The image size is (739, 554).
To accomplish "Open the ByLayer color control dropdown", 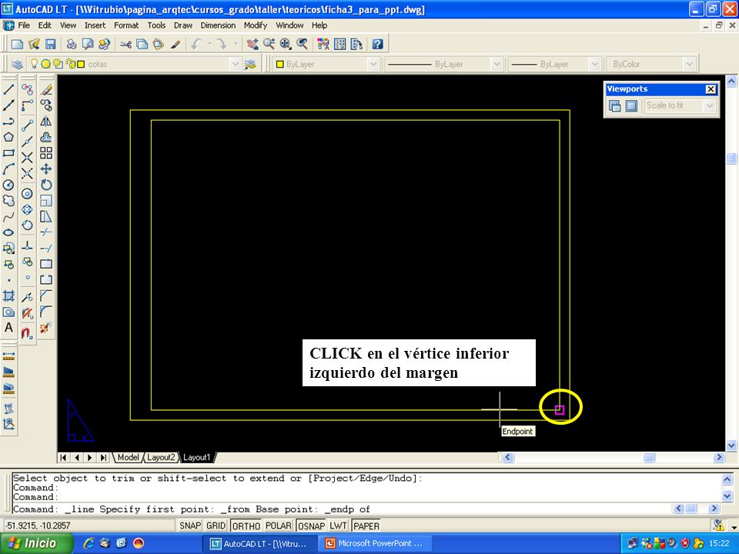I will (x=373, y=64).
